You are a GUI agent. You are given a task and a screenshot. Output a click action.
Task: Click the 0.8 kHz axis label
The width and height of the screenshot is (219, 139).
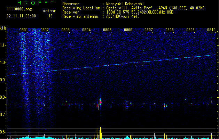point(3,97)
